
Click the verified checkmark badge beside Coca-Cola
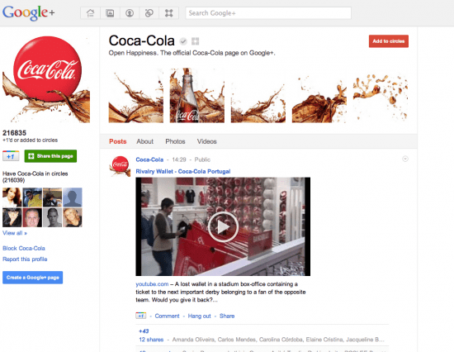(x=183, y=41)
